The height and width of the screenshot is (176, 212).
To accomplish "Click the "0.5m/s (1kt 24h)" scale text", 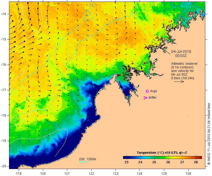I will (x=183, y=78).
